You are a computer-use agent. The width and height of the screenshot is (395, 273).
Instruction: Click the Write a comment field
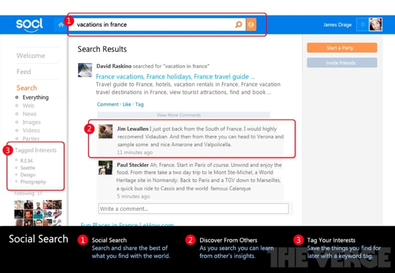point(193,209)
